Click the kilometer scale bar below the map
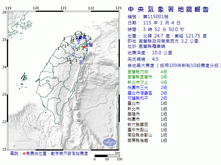The width and height of the screenshot is (221, 165). [x=107, y=156]
